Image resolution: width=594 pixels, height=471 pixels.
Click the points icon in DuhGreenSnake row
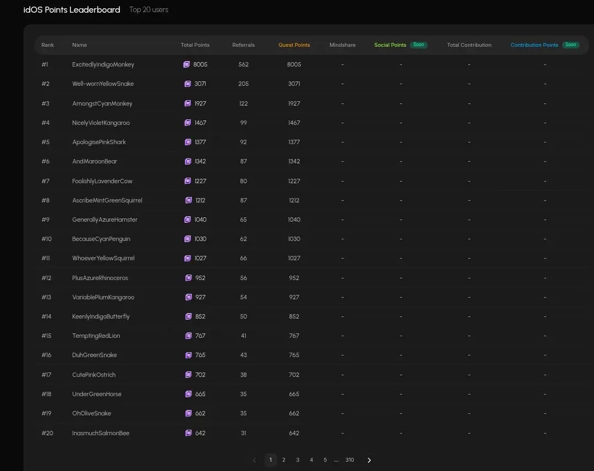pos(189,355)
